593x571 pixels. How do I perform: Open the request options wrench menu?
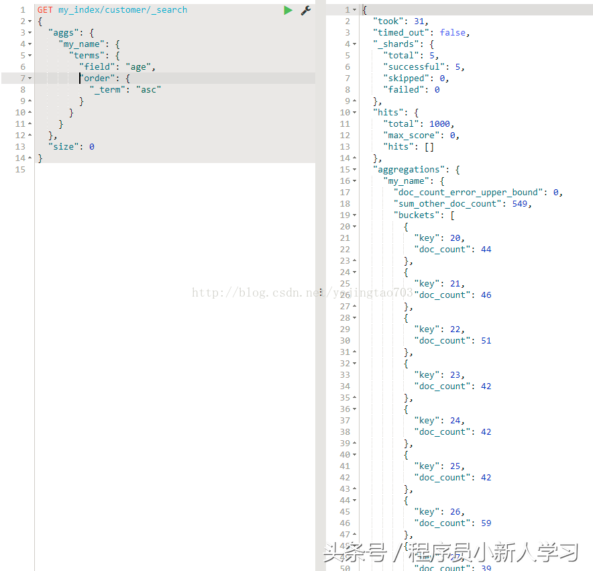[x=306, y=9]
